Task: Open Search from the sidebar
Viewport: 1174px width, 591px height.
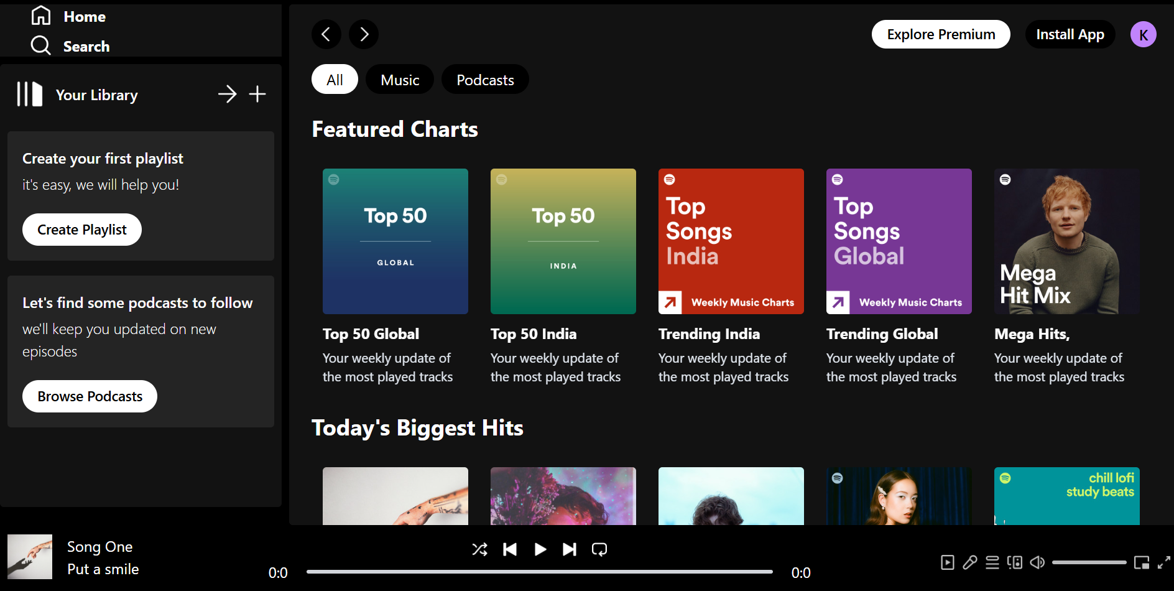Action: coord(70,46)
